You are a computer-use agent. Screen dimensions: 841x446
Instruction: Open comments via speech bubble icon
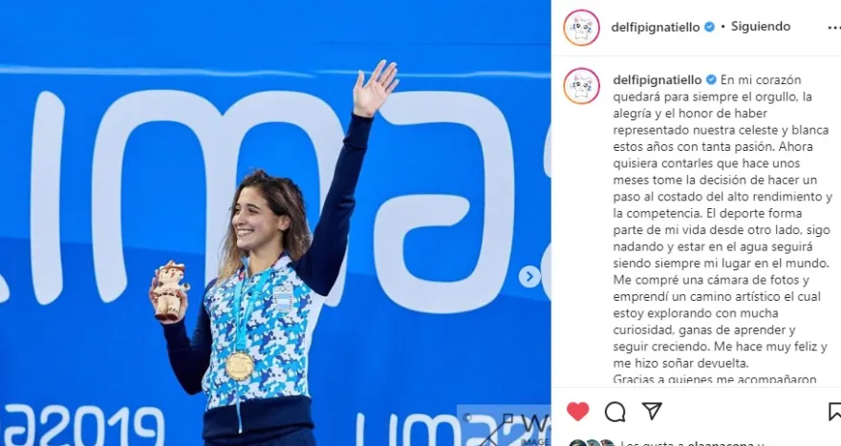pos(615,412)
